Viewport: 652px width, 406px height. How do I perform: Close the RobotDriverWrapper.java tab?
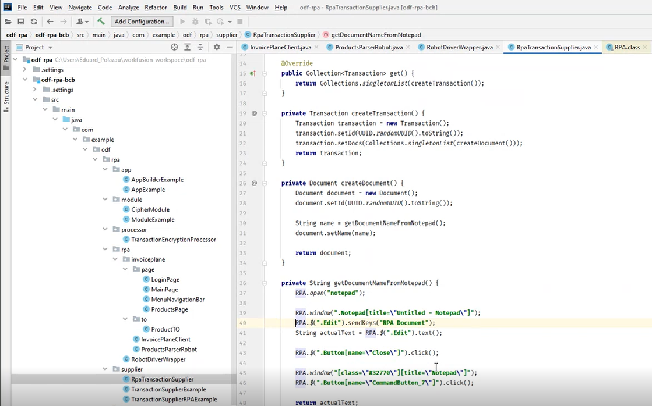[498, 47]
